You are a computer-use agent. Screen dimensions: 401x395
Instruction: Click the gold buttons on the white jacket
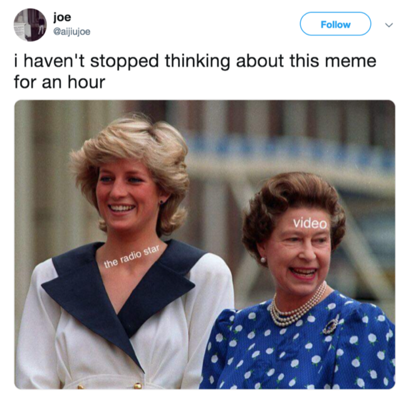pos(138,385)
